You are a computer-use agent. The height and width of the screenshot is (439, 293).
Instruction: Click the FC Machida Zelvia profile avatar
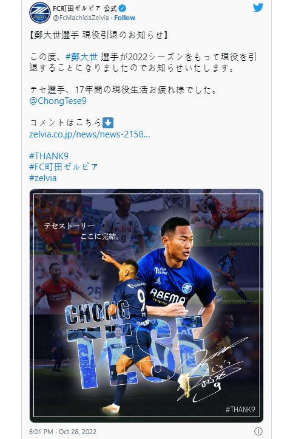(x=39, y=13)
